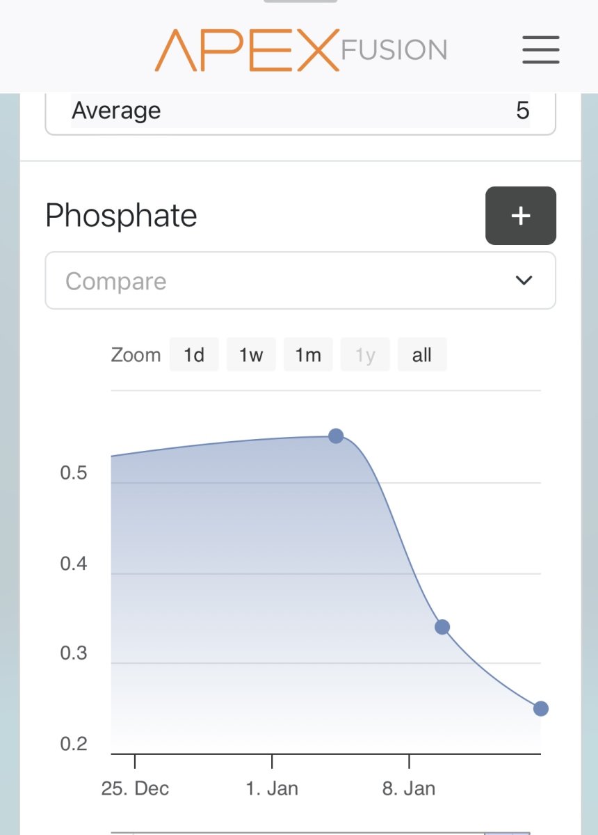Screen dimensions: 598x835
Task: Click the 0.5 y-axis label
Action: (x=74, y=473)
